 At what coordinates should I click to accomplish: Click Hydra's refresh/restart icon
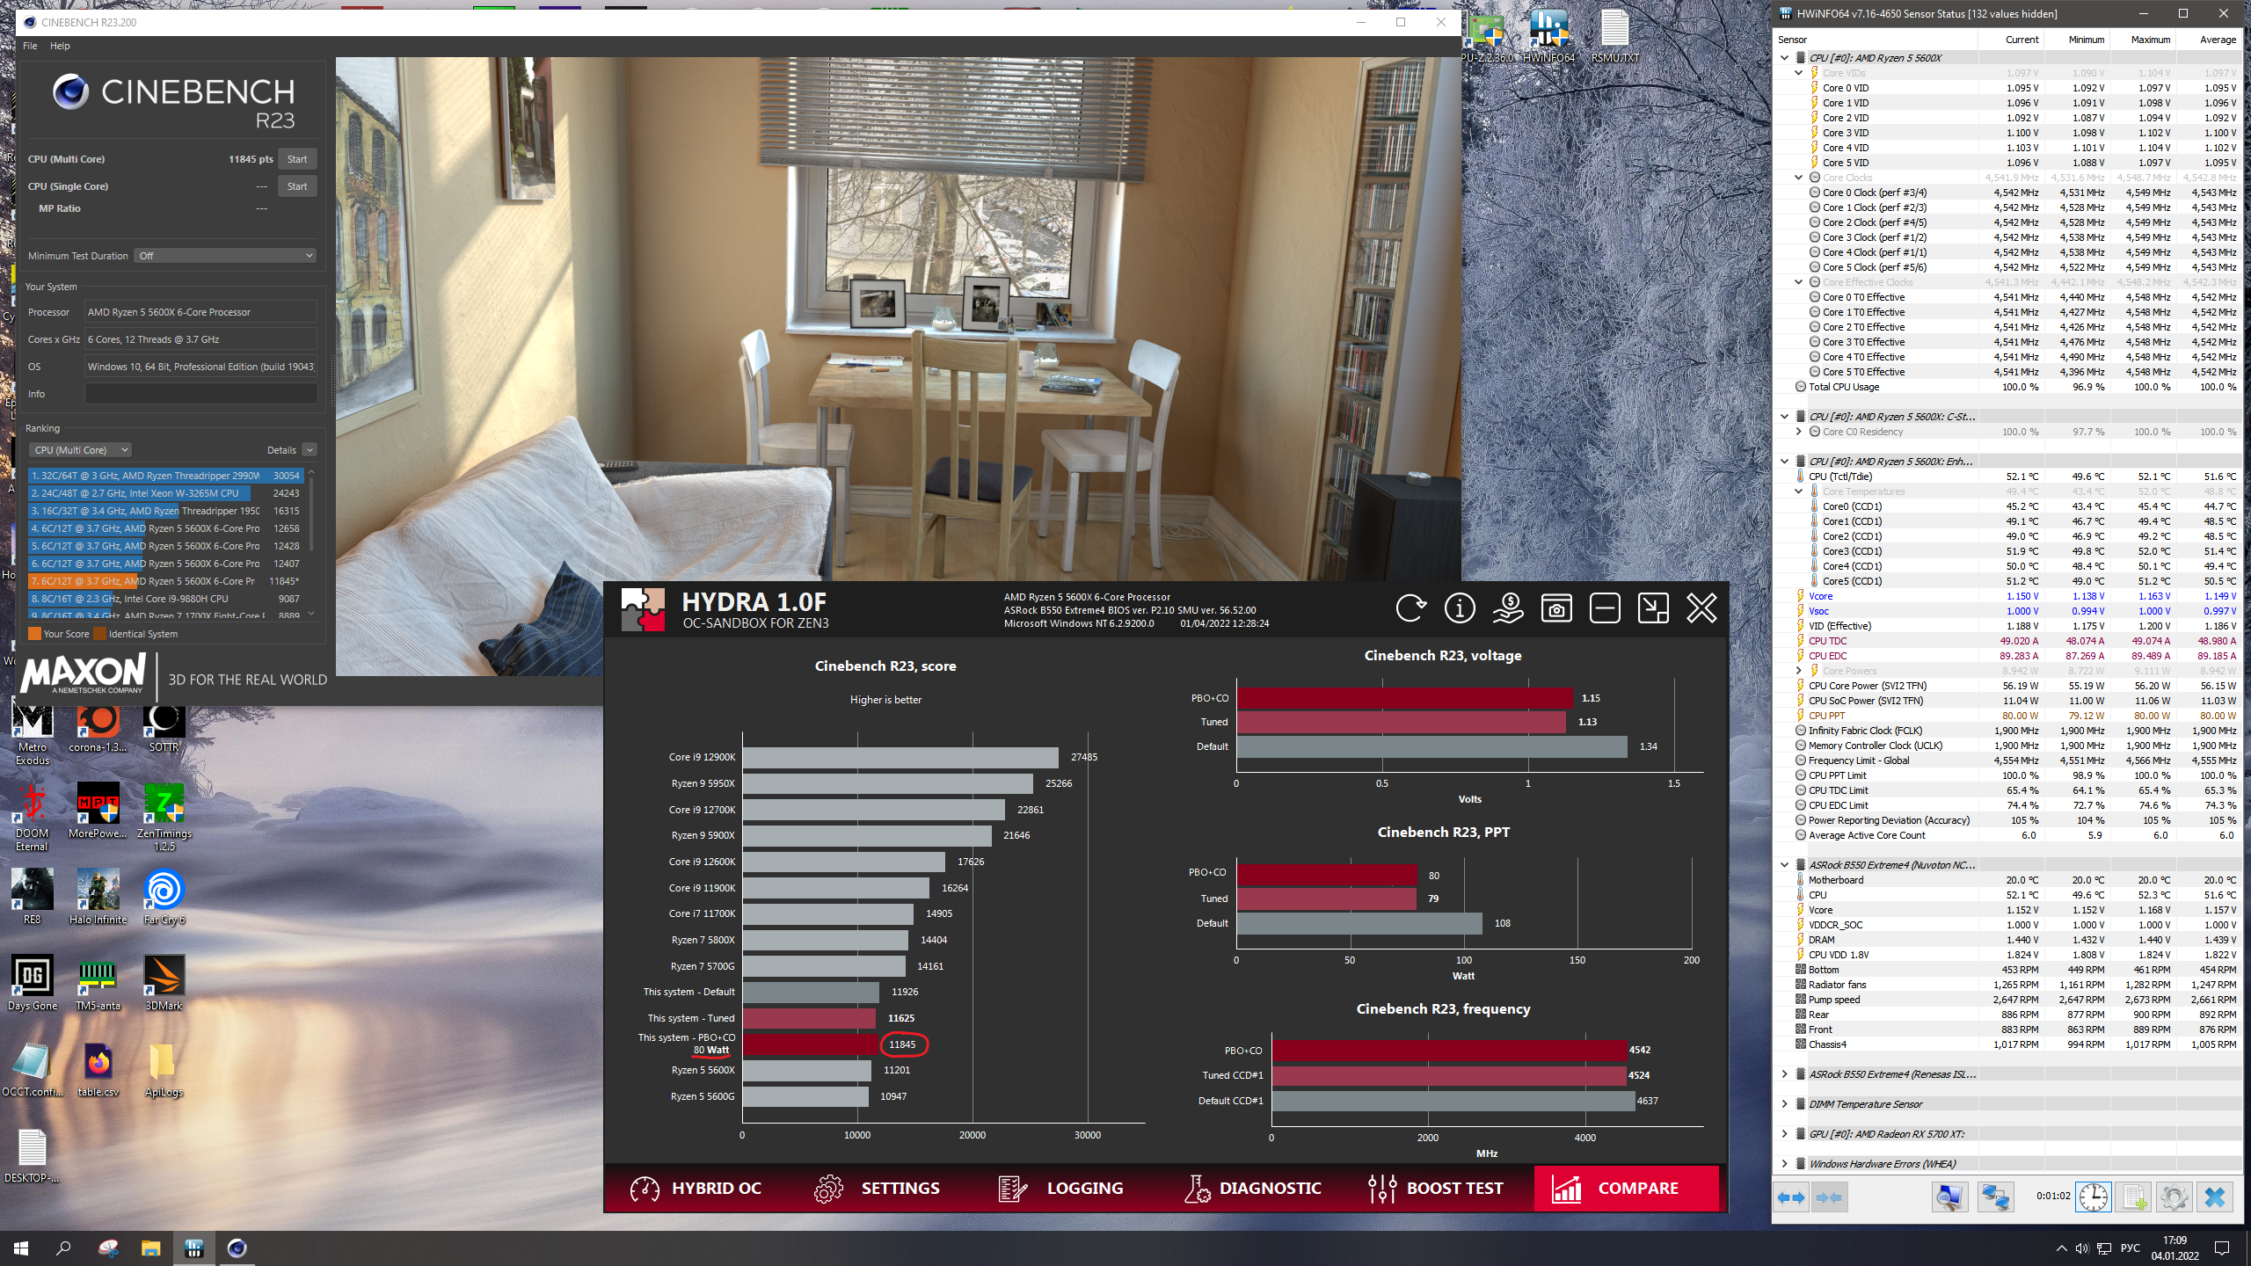(1410, 608)
